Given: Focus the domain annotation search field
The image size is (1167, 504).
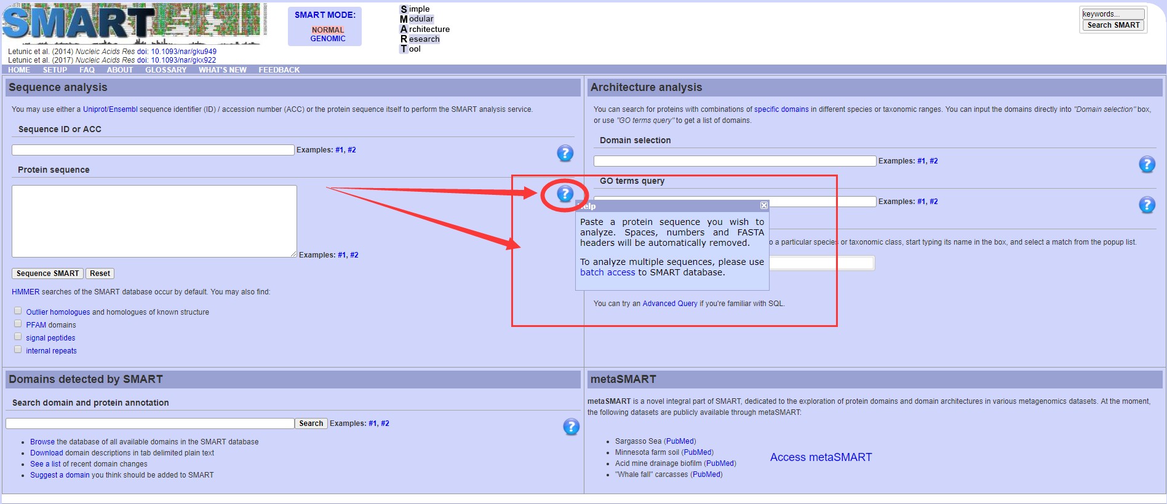Looking at the screenshot, I should pos(149,423).
